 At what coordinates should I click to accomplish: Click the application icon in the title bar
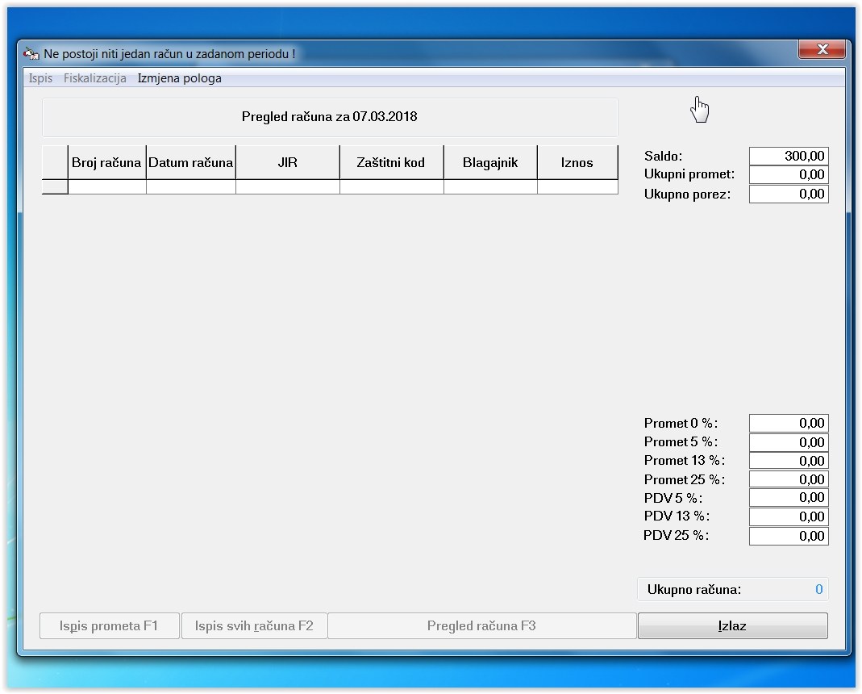tap(31, 54)
